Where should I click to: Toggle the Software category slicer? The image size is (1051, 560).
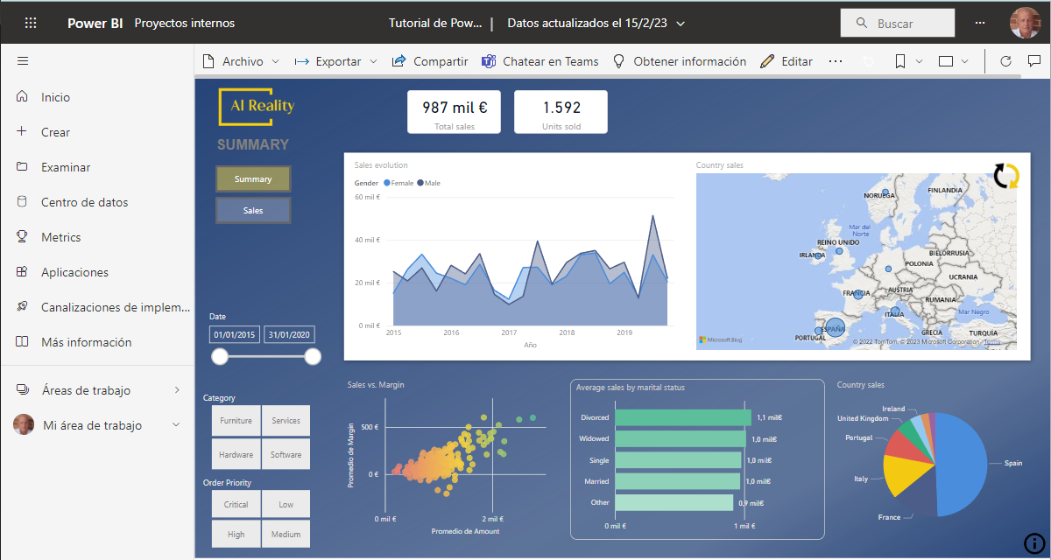(x=286, y=455)
